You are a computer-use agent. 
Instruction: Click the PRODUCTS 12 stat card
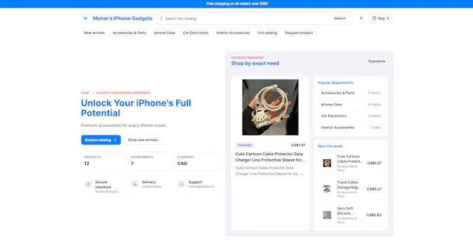point(102,161)
